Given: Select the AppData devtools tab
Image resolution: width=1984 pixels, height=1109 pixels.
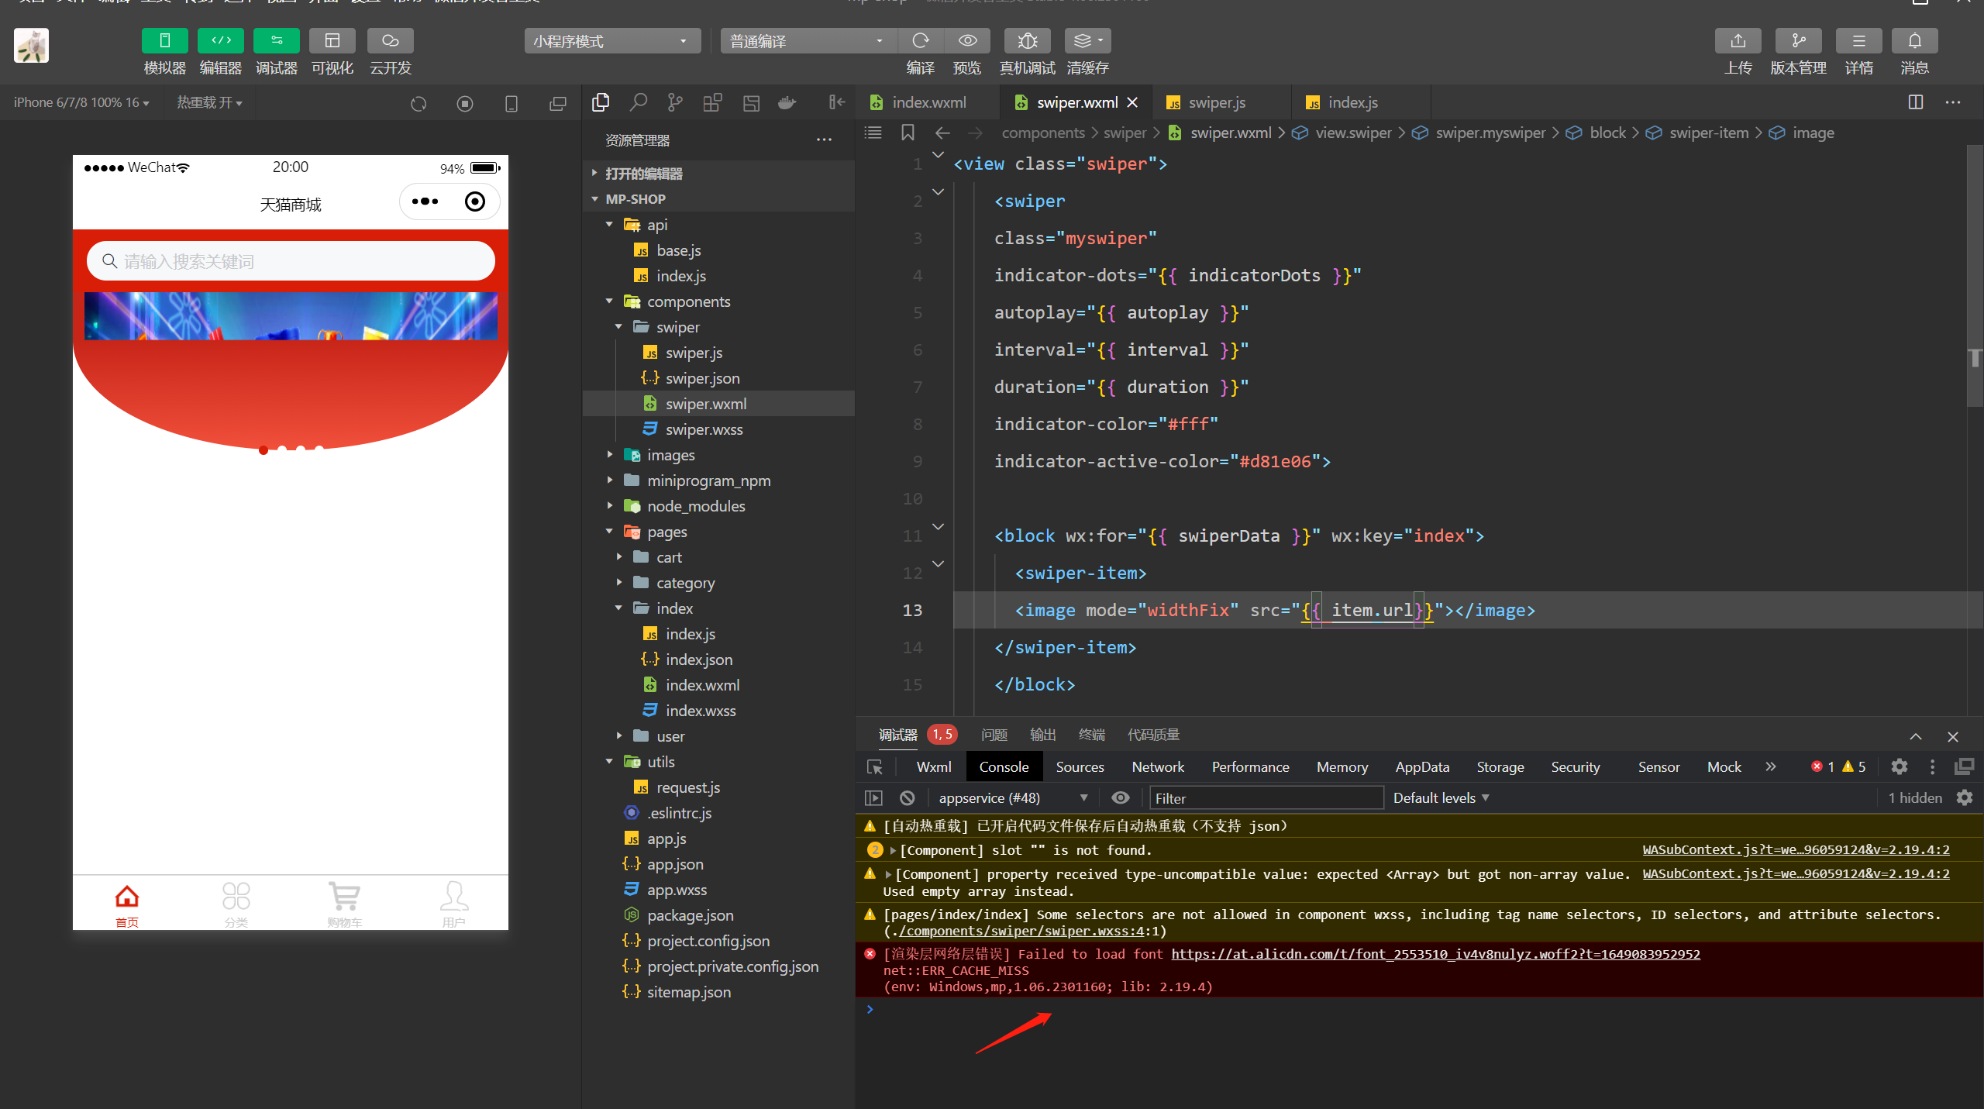Looking at the screenshot, I should [x=1422, y=766].
